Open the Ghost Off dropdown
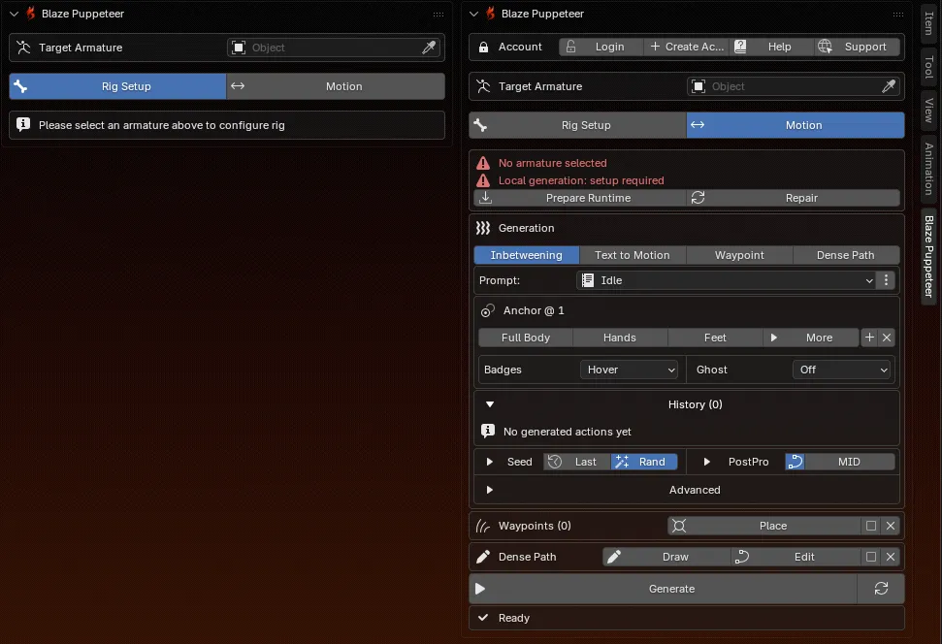The height and width of the screenshot is (644, 942). pyautogui.click(x=841, y=370)
